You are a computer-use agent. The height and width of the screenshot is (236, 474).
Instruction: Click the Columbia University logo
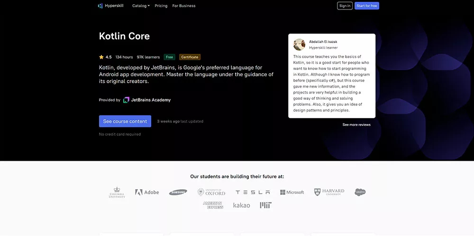tap(117, 192)
